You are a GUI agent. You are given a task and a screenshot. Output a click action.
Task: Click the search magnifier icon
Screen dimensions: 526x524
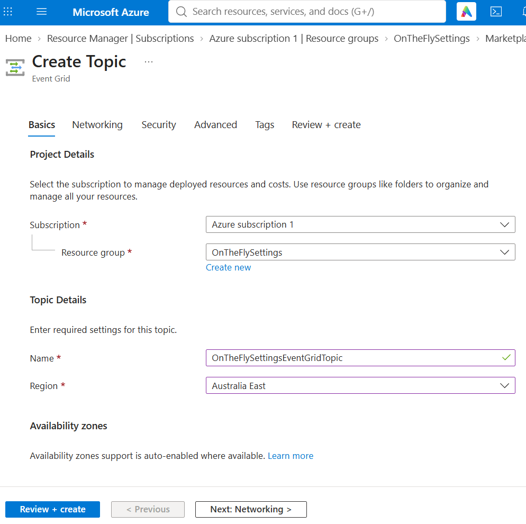[181, 12]
